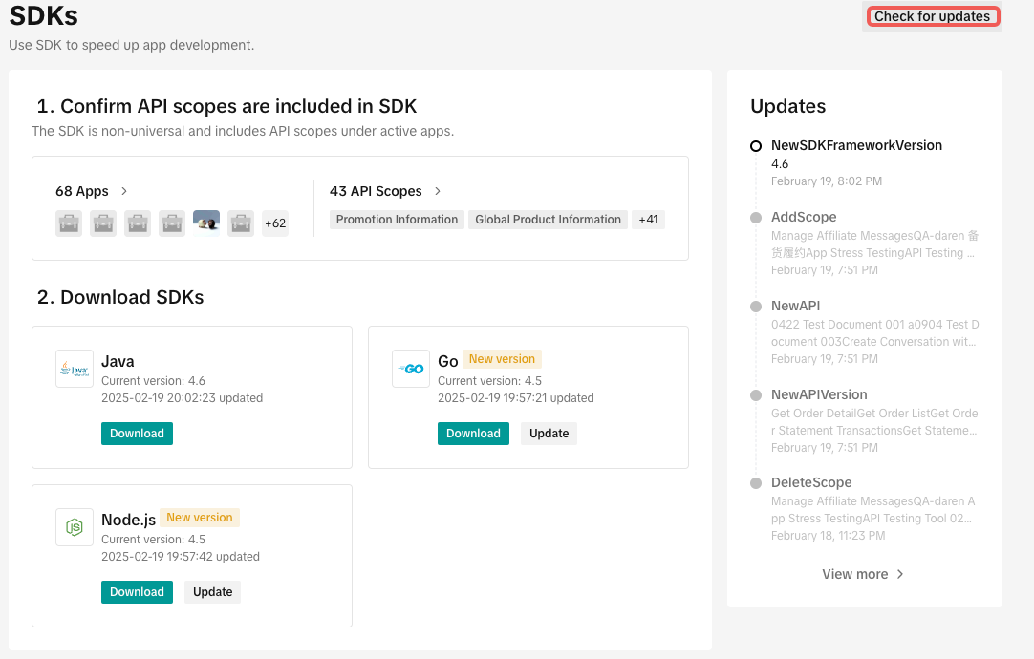Click the third briefcase app icon
The height and width of the screenshot is (659, 1034).
(x=138, y=223)
